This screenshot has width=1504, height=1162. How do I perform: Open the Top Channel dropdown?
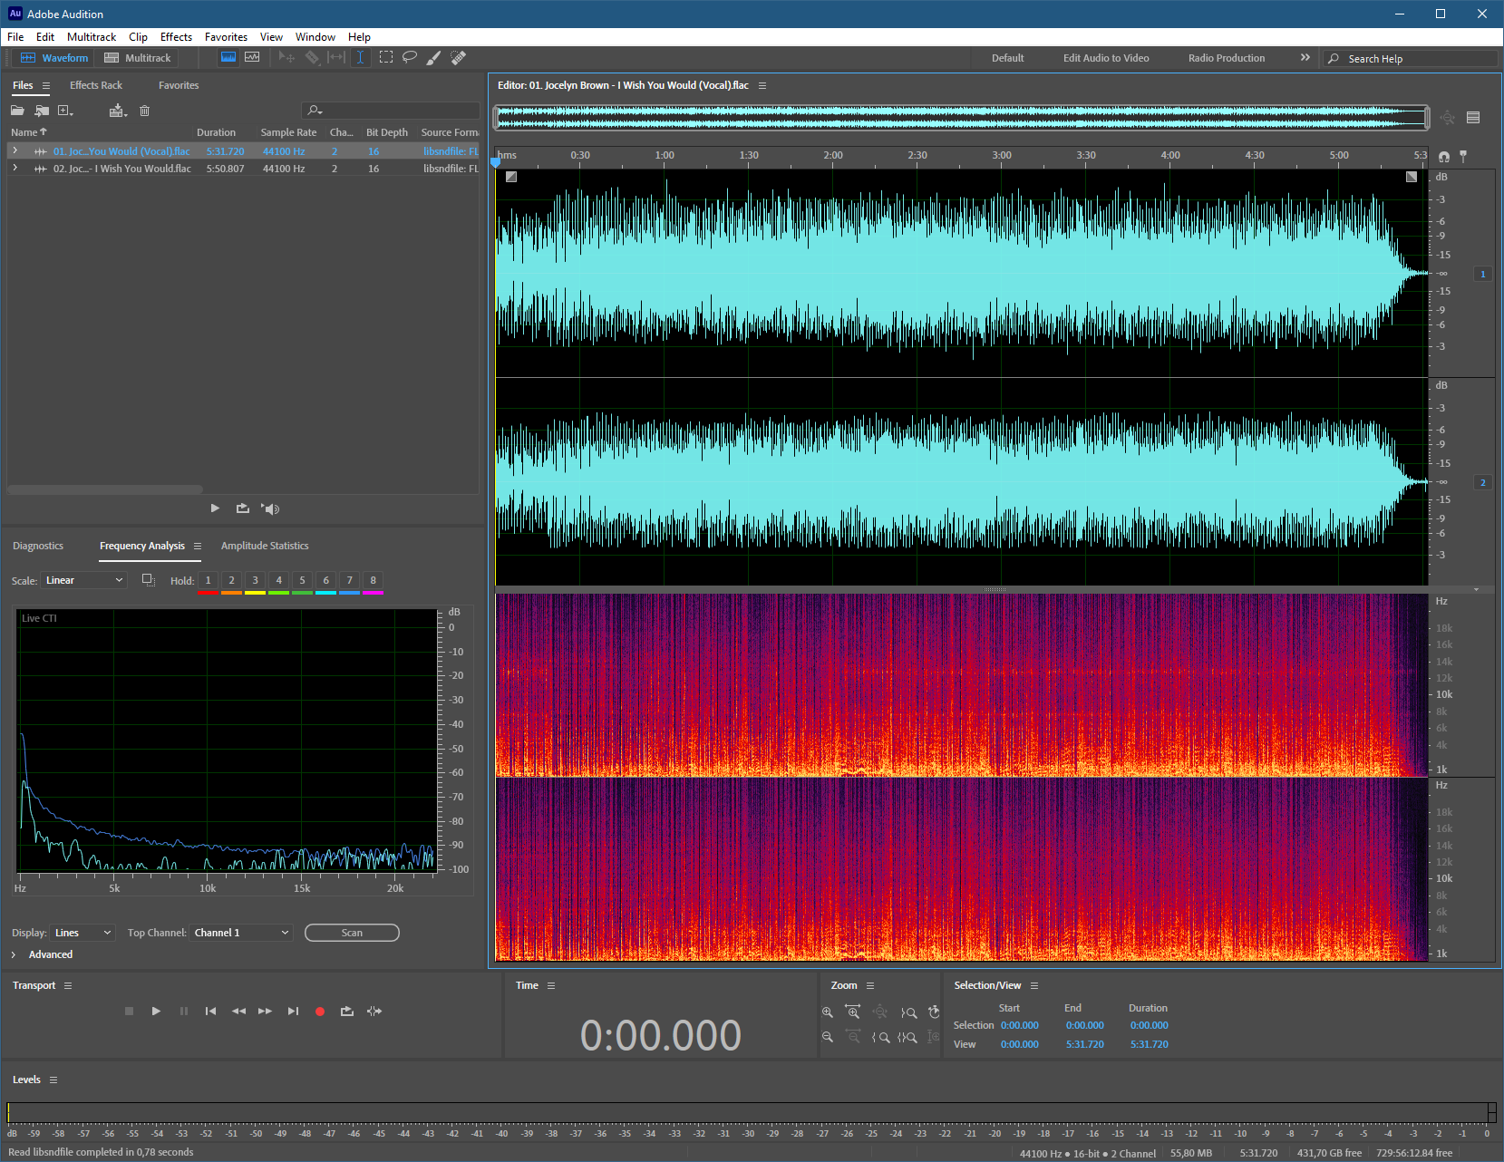coord(241,933)
